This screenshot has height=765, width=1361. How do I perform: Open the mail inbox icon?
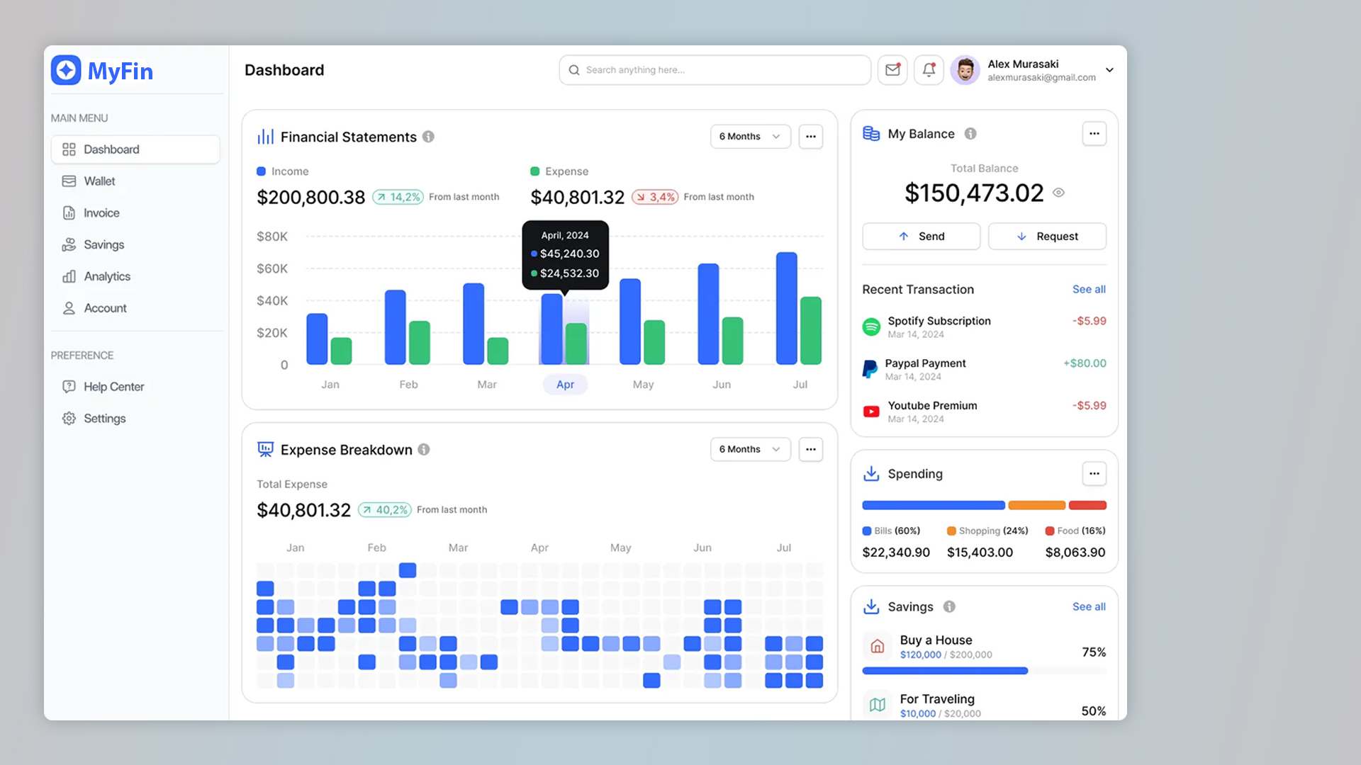[x=892, y=70]
